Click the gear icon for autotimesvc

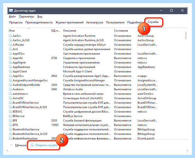click(10, 94)
